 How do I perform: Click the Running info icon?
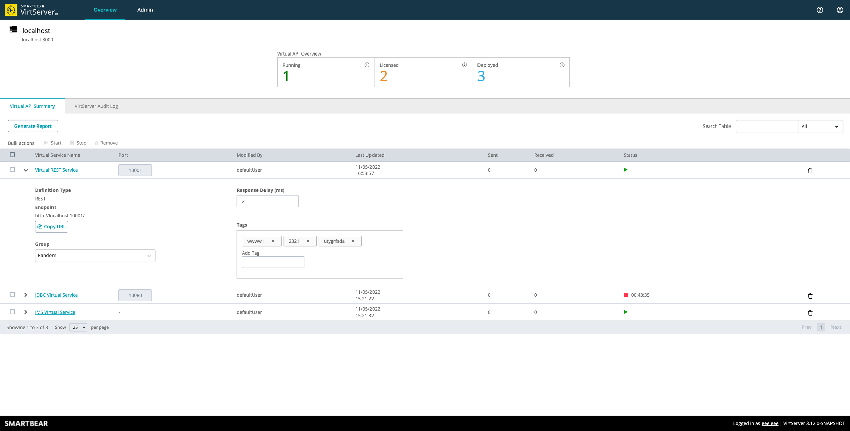coord(367,65)
